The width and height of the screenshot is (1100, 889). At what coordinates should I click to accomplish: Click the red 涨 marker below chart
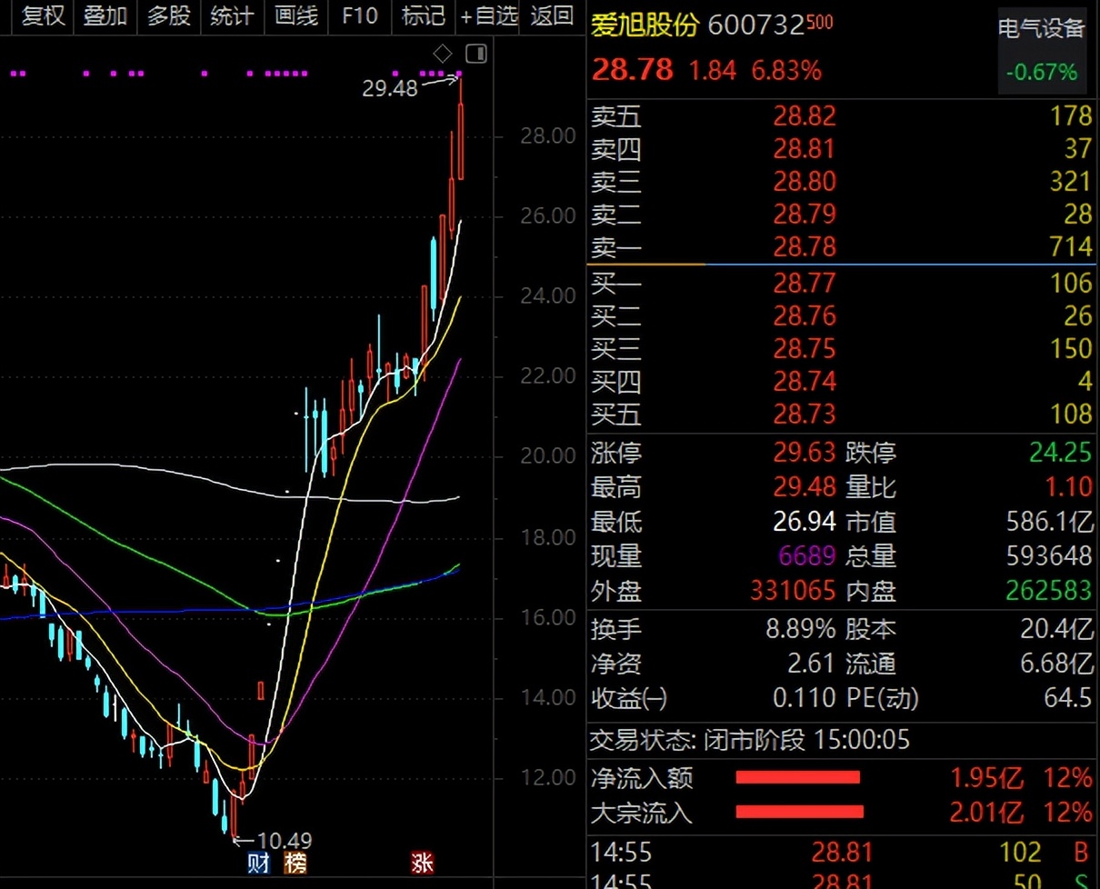(423, 863)
